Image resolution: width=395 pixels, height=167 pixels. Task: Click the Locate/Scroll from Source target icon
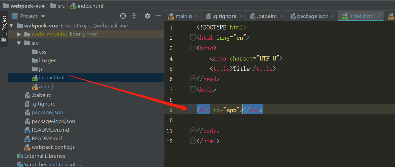tap(123, 16)
